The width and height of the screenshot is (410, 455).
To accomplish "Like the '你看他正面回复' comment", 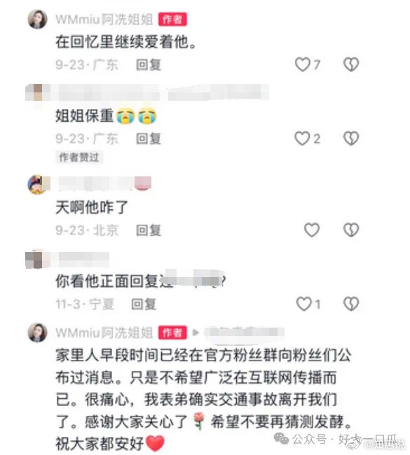I will pos(303,304).
